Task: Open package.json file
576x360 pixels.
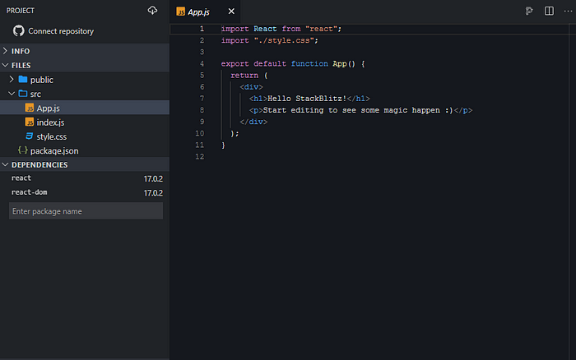Action: [x=85, y=150]
